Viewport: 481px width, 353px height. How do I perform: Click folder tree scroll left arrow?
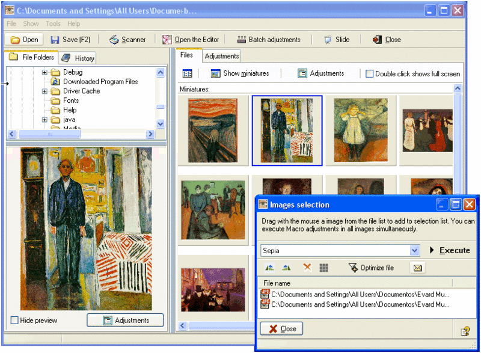pyautogui.click(x=12, y=134)
